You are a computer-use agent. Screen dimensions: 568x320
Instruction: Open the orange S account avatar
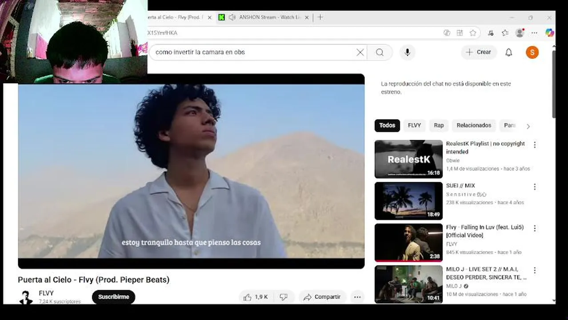(x=532, y=52)
